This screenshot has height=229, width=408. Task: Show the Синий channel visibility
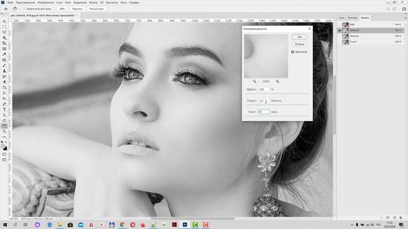tap(340, 42)
